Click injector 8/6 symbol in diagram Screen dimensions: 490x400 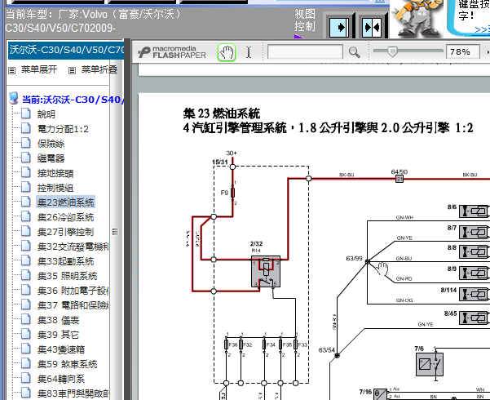474,211
